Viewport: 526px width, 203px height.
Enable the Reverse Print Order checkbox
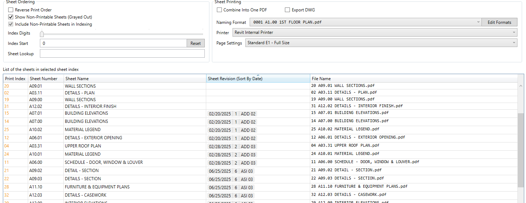[x=11, y=10]
